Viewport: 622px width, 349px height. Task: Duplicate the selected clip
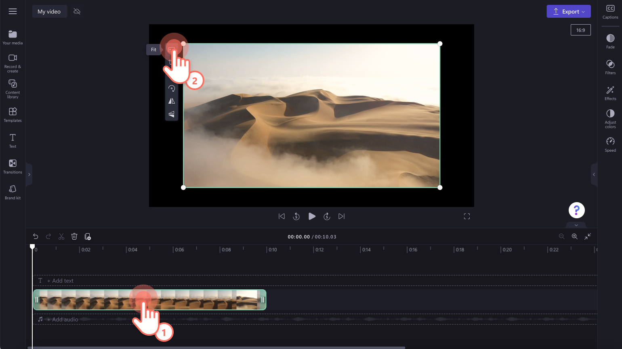pos(88,236)
